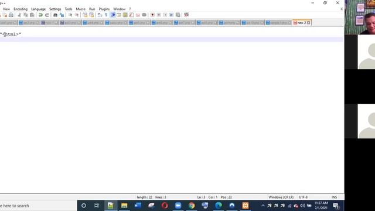Toggle synchronize horizontal scrolling
Viewport: 375px width, 211px height.
[x=91, y=15]
